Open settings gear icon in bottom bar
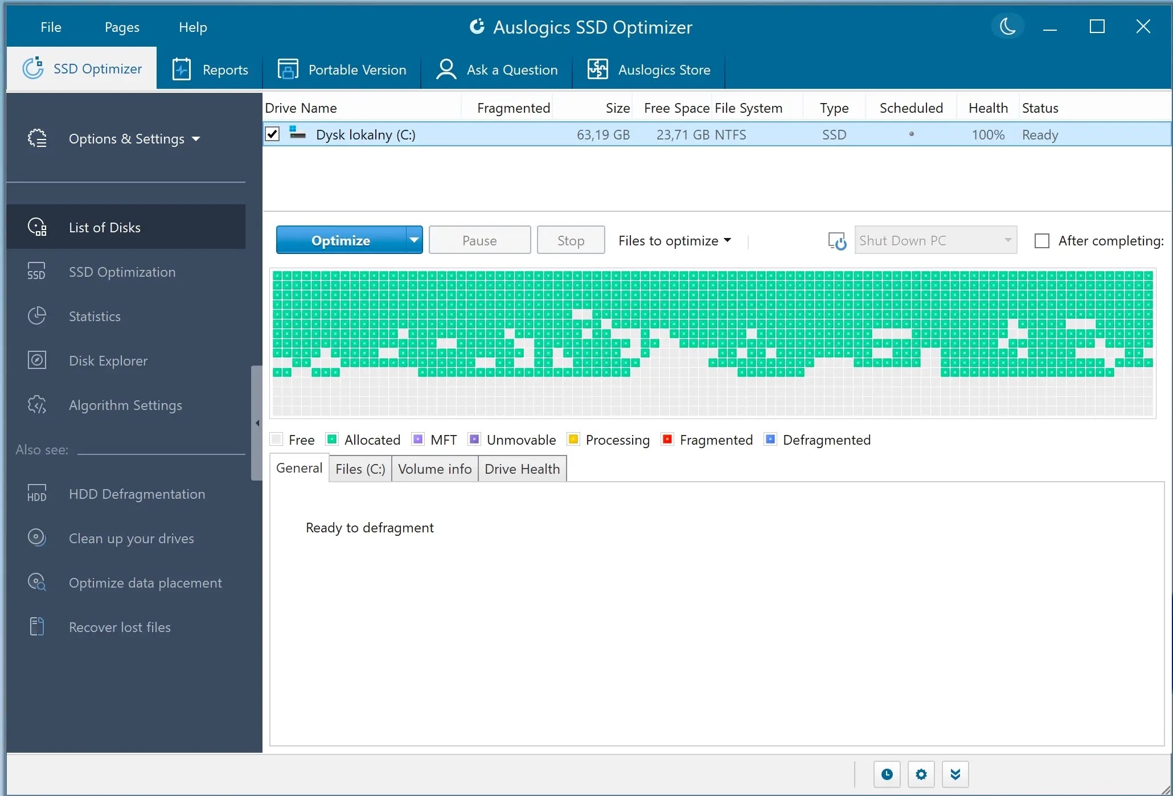Viewport: 1173px width, 796px height. (921, 774)
